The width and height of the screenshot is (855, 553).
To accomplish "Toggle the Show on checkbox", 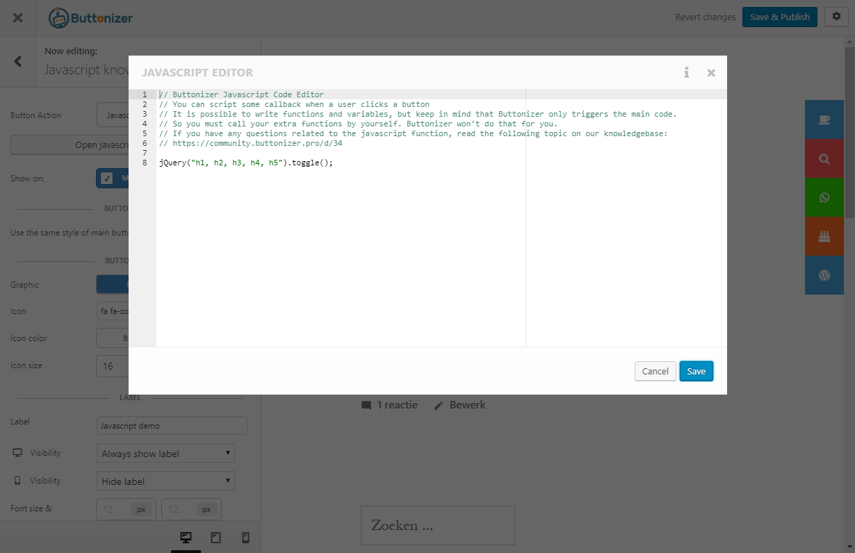I will tap(107, 179).
